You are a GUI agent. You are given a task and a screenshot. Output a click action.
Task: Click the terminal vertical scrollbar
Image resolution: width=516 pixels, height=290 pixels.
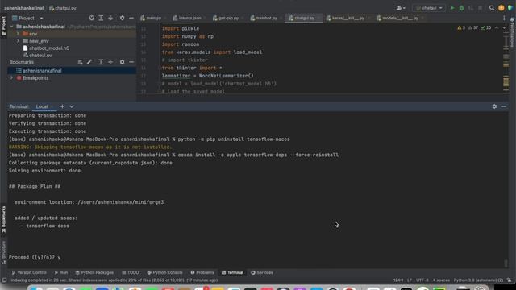(x=506, y=263)
